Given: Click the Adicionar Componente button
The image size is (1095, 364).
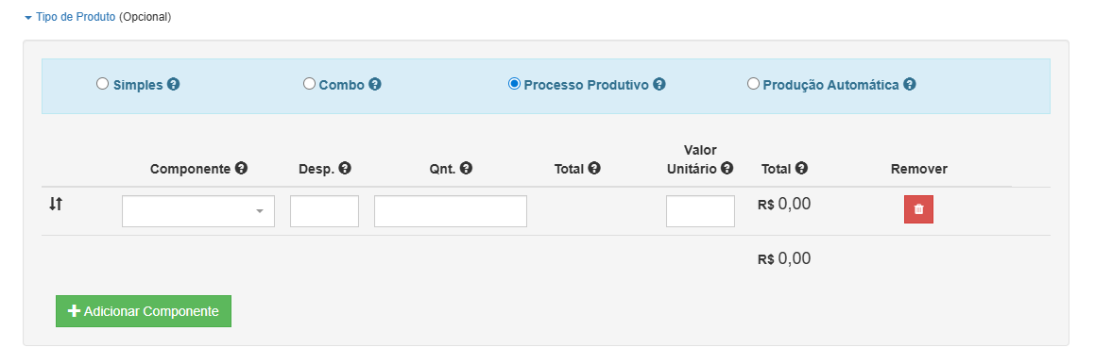Looking at the screenshot, I should (144, 311).
